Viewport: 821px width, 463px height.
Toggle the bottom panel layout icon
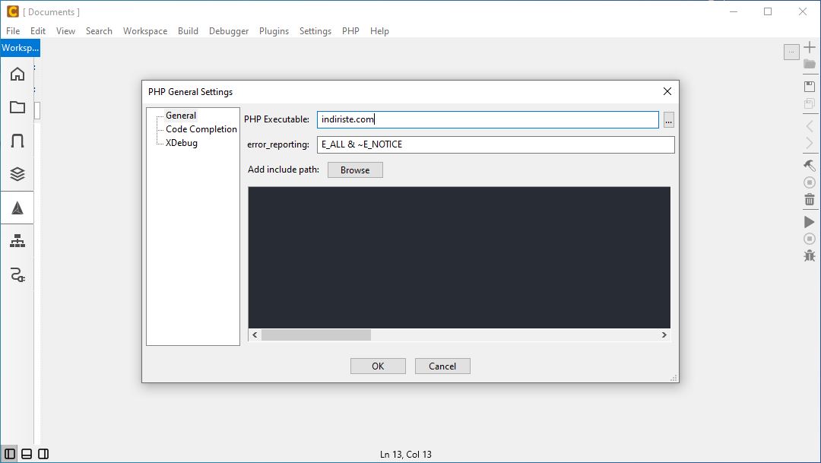(27, 454)
